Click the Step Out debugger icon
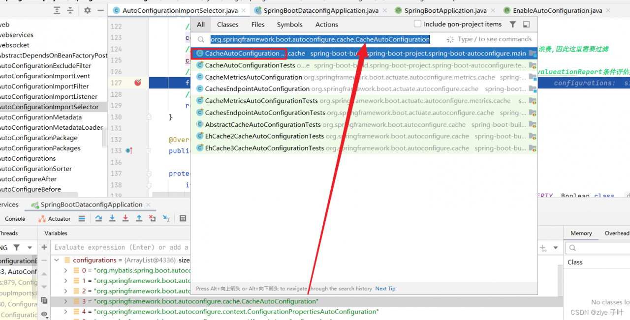630x320 pixels. click(139, 218)
